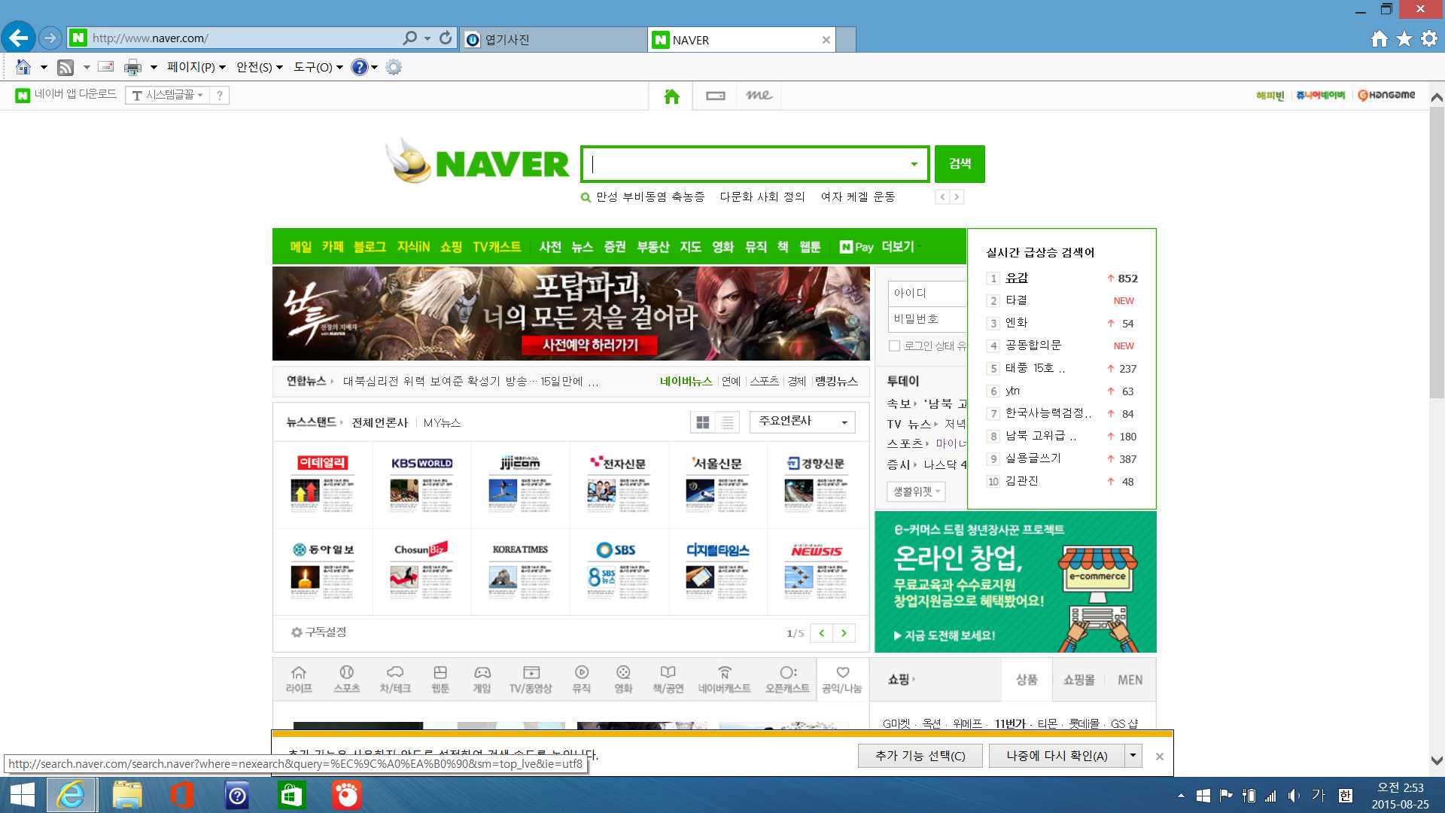This screenshot has height=813, width=1445.
Task: Open the 도구(O) dropdown menu
Action: click(318, 67)
